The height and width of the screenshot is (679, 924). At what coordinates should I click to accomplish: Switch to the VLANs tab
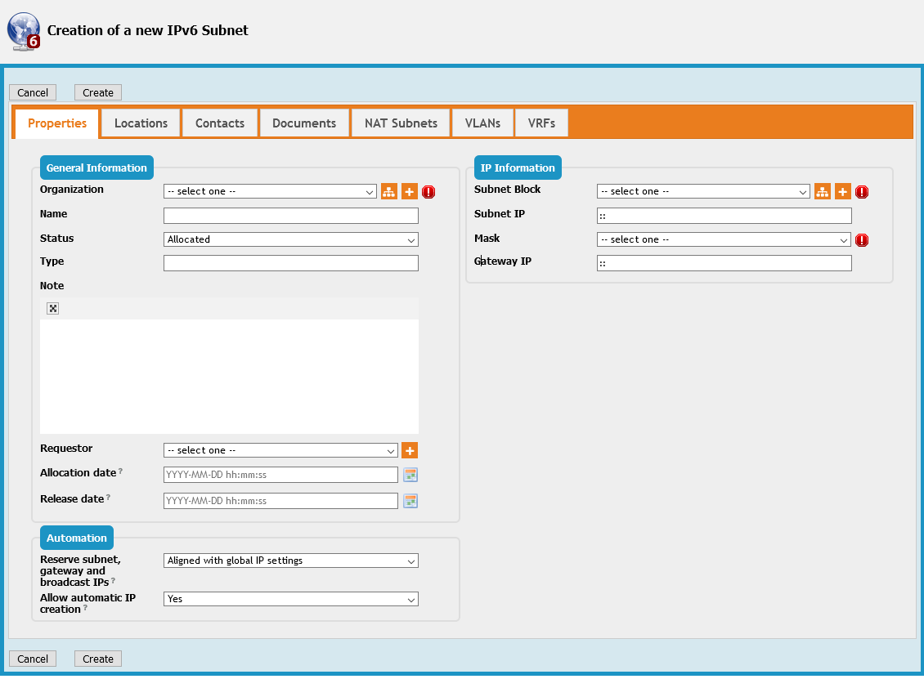pyautogui.click(x=482, y=123)
